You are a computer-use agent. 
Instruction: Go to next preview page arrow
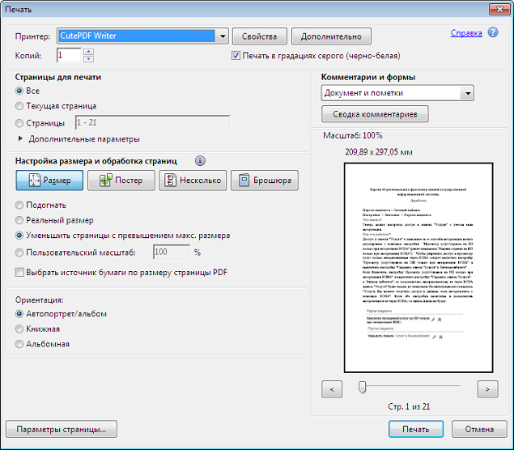486,388
